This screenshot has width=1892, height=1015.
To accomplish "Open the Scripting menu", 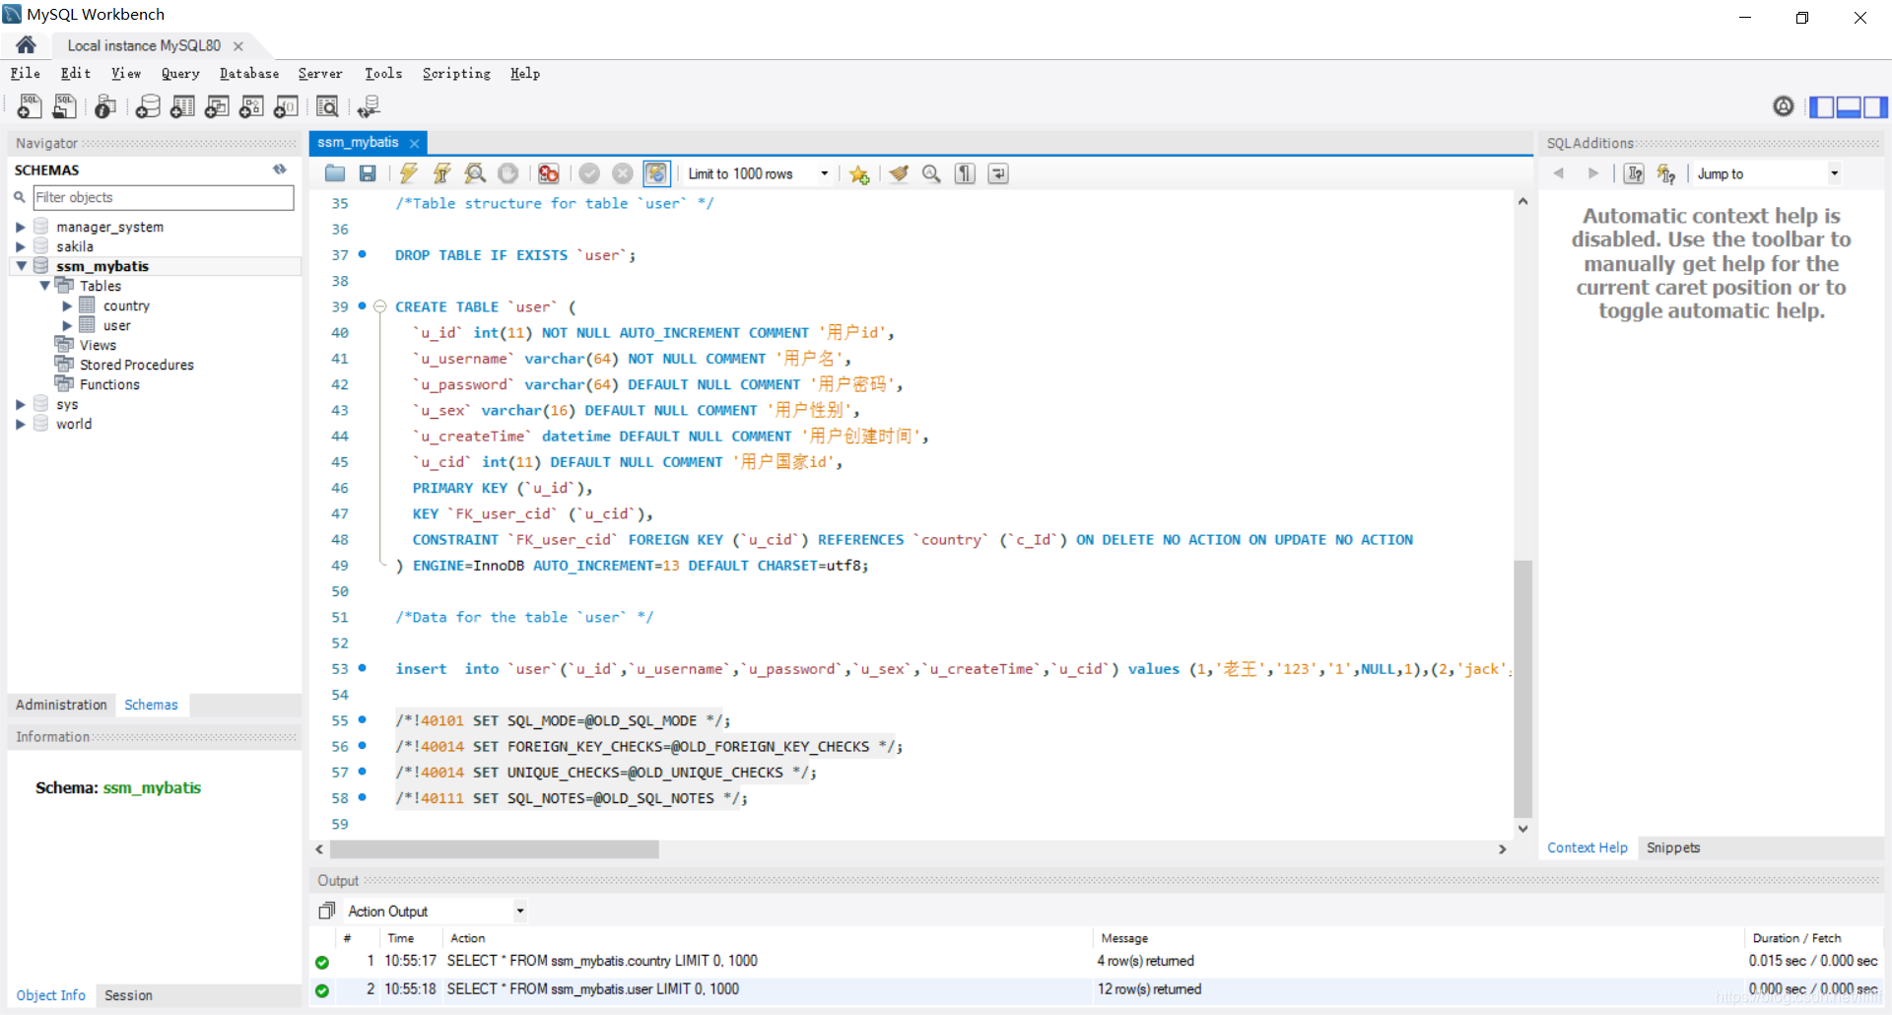I will [x=456, y=74].
